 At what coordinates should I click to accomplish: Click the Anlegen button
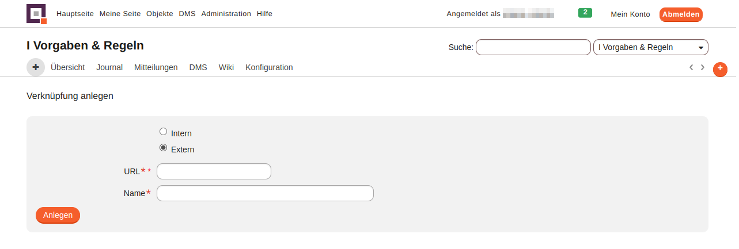point(58,215)
